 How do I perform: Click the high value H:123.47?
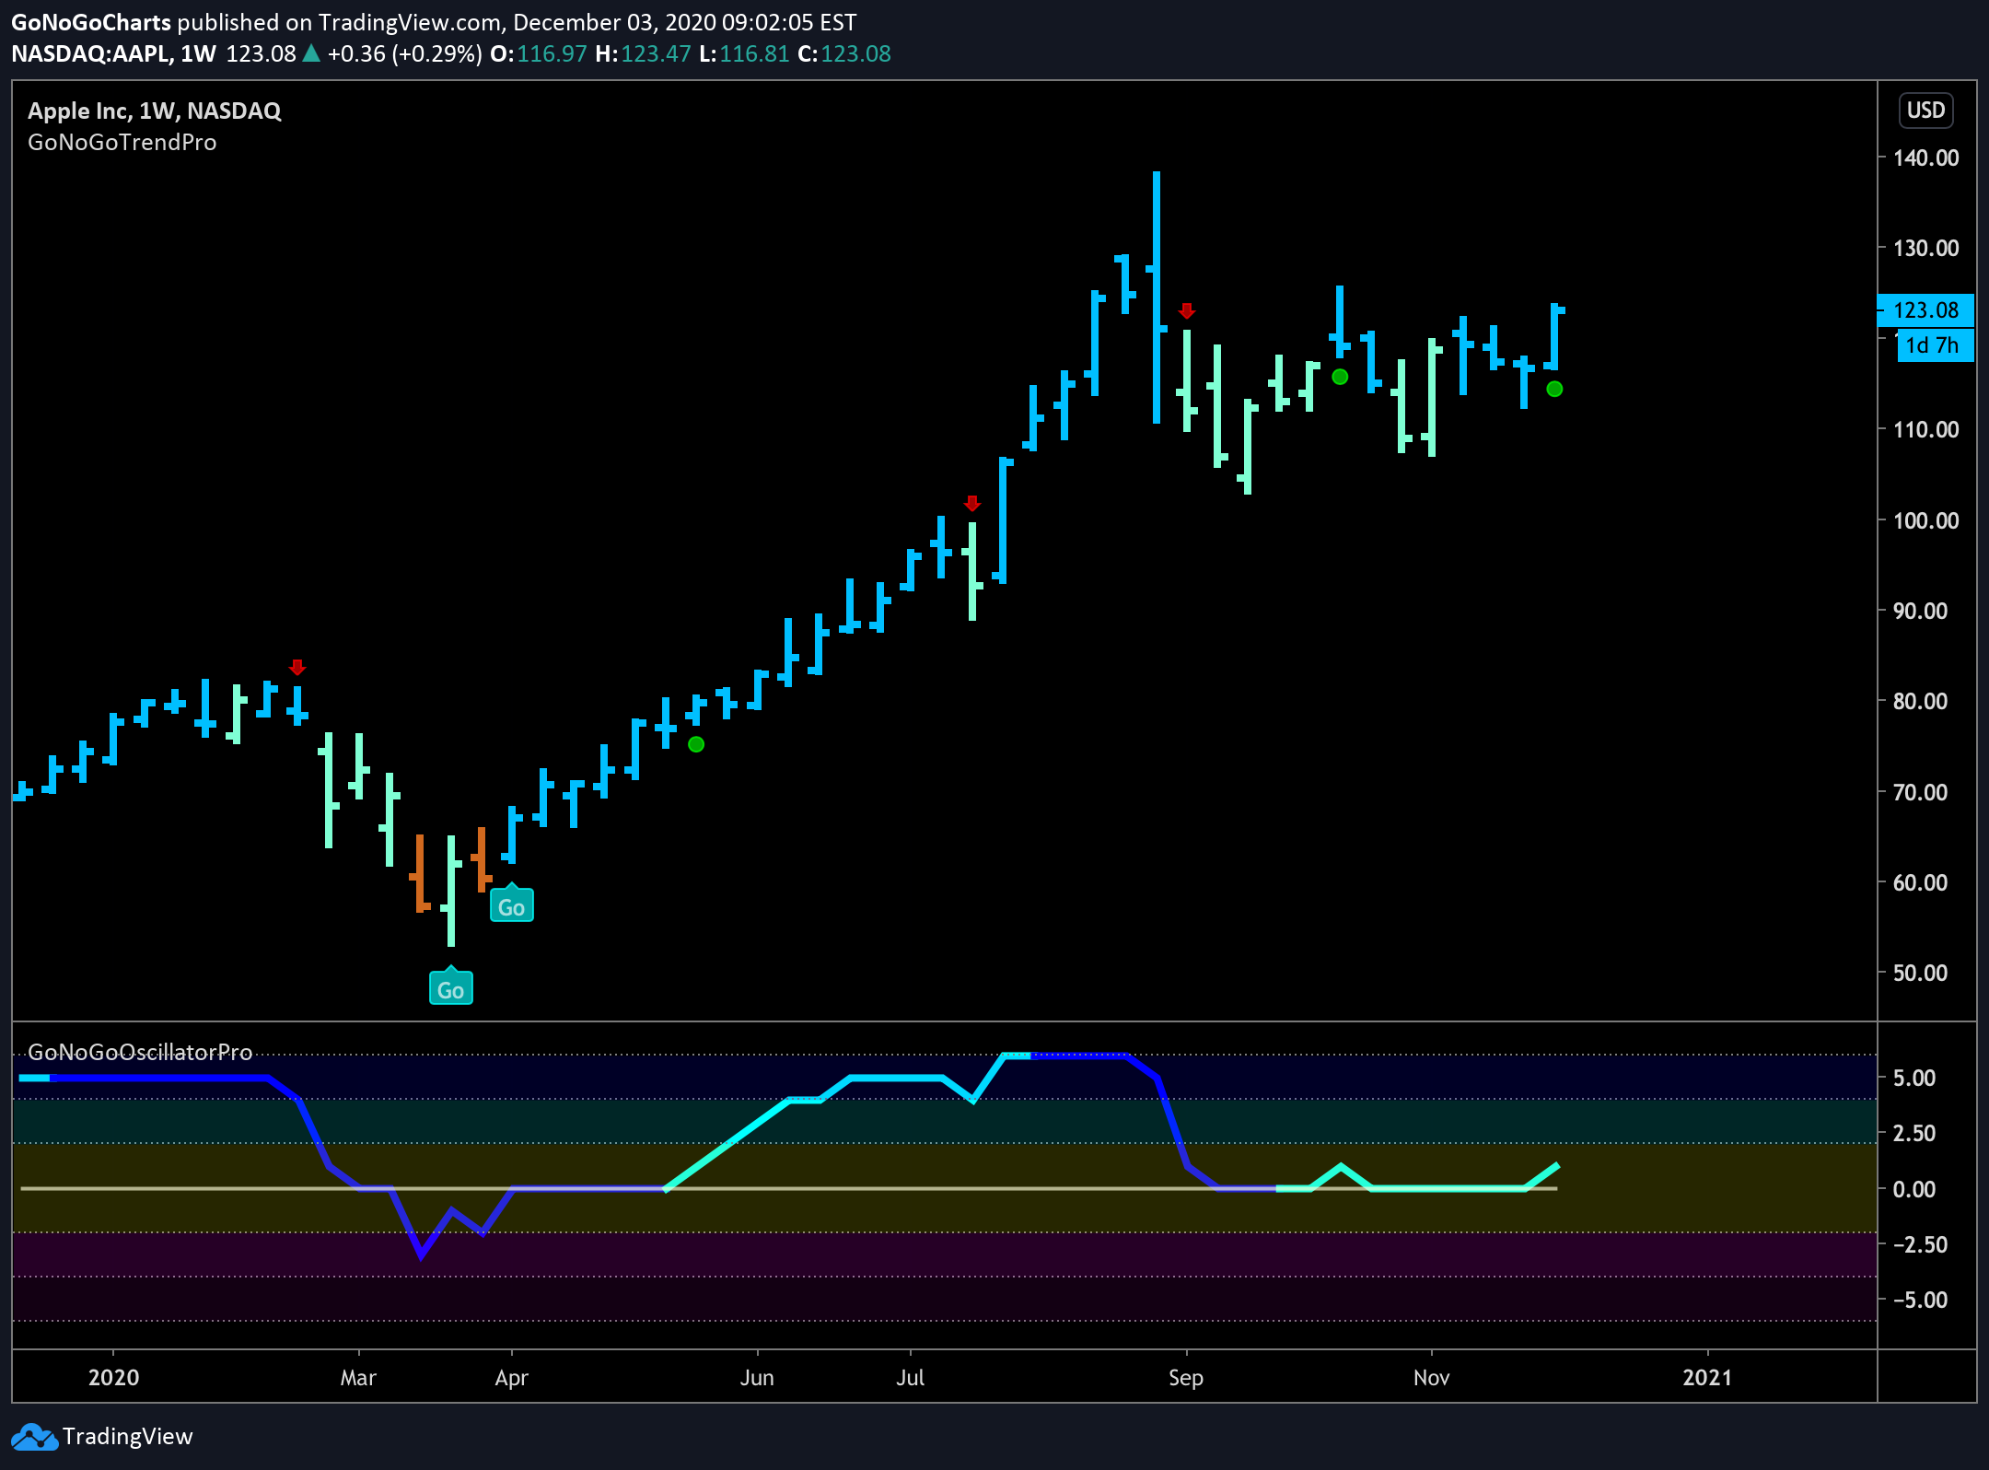[x=643, y=53]
